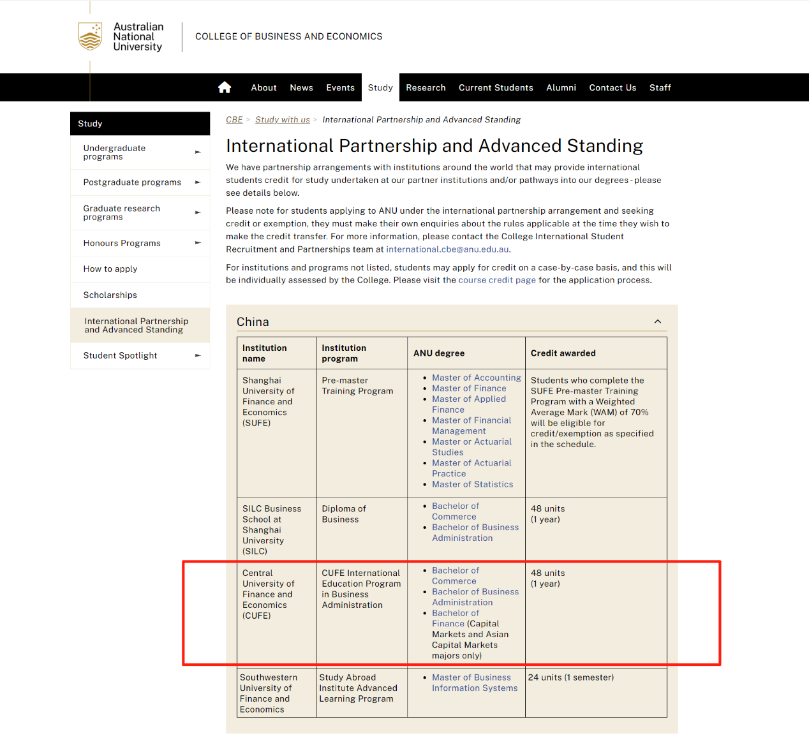Click the Home icon in navigation bar

tap(225, 87)
